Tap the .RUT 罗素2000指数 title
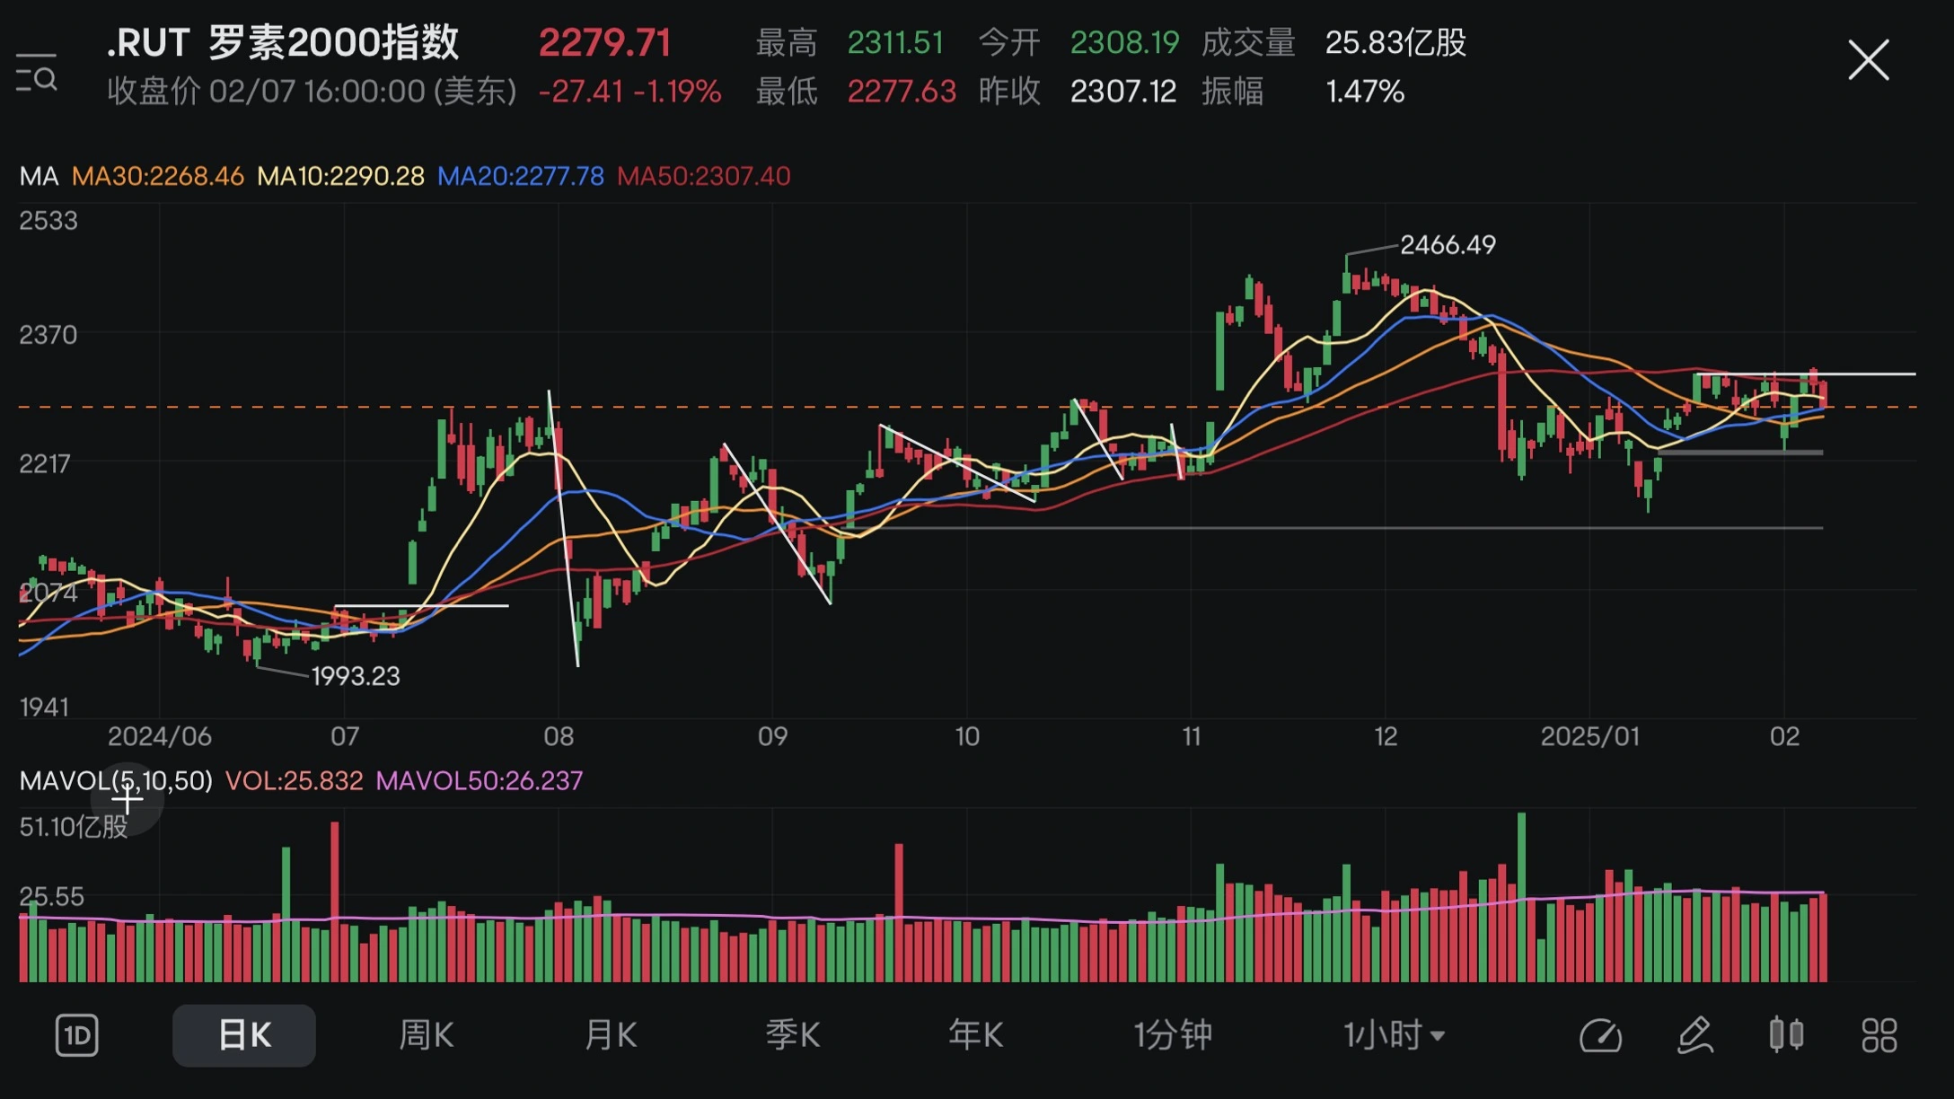Viewport: 1954px width, 1099px height. (x=283, y=42)
